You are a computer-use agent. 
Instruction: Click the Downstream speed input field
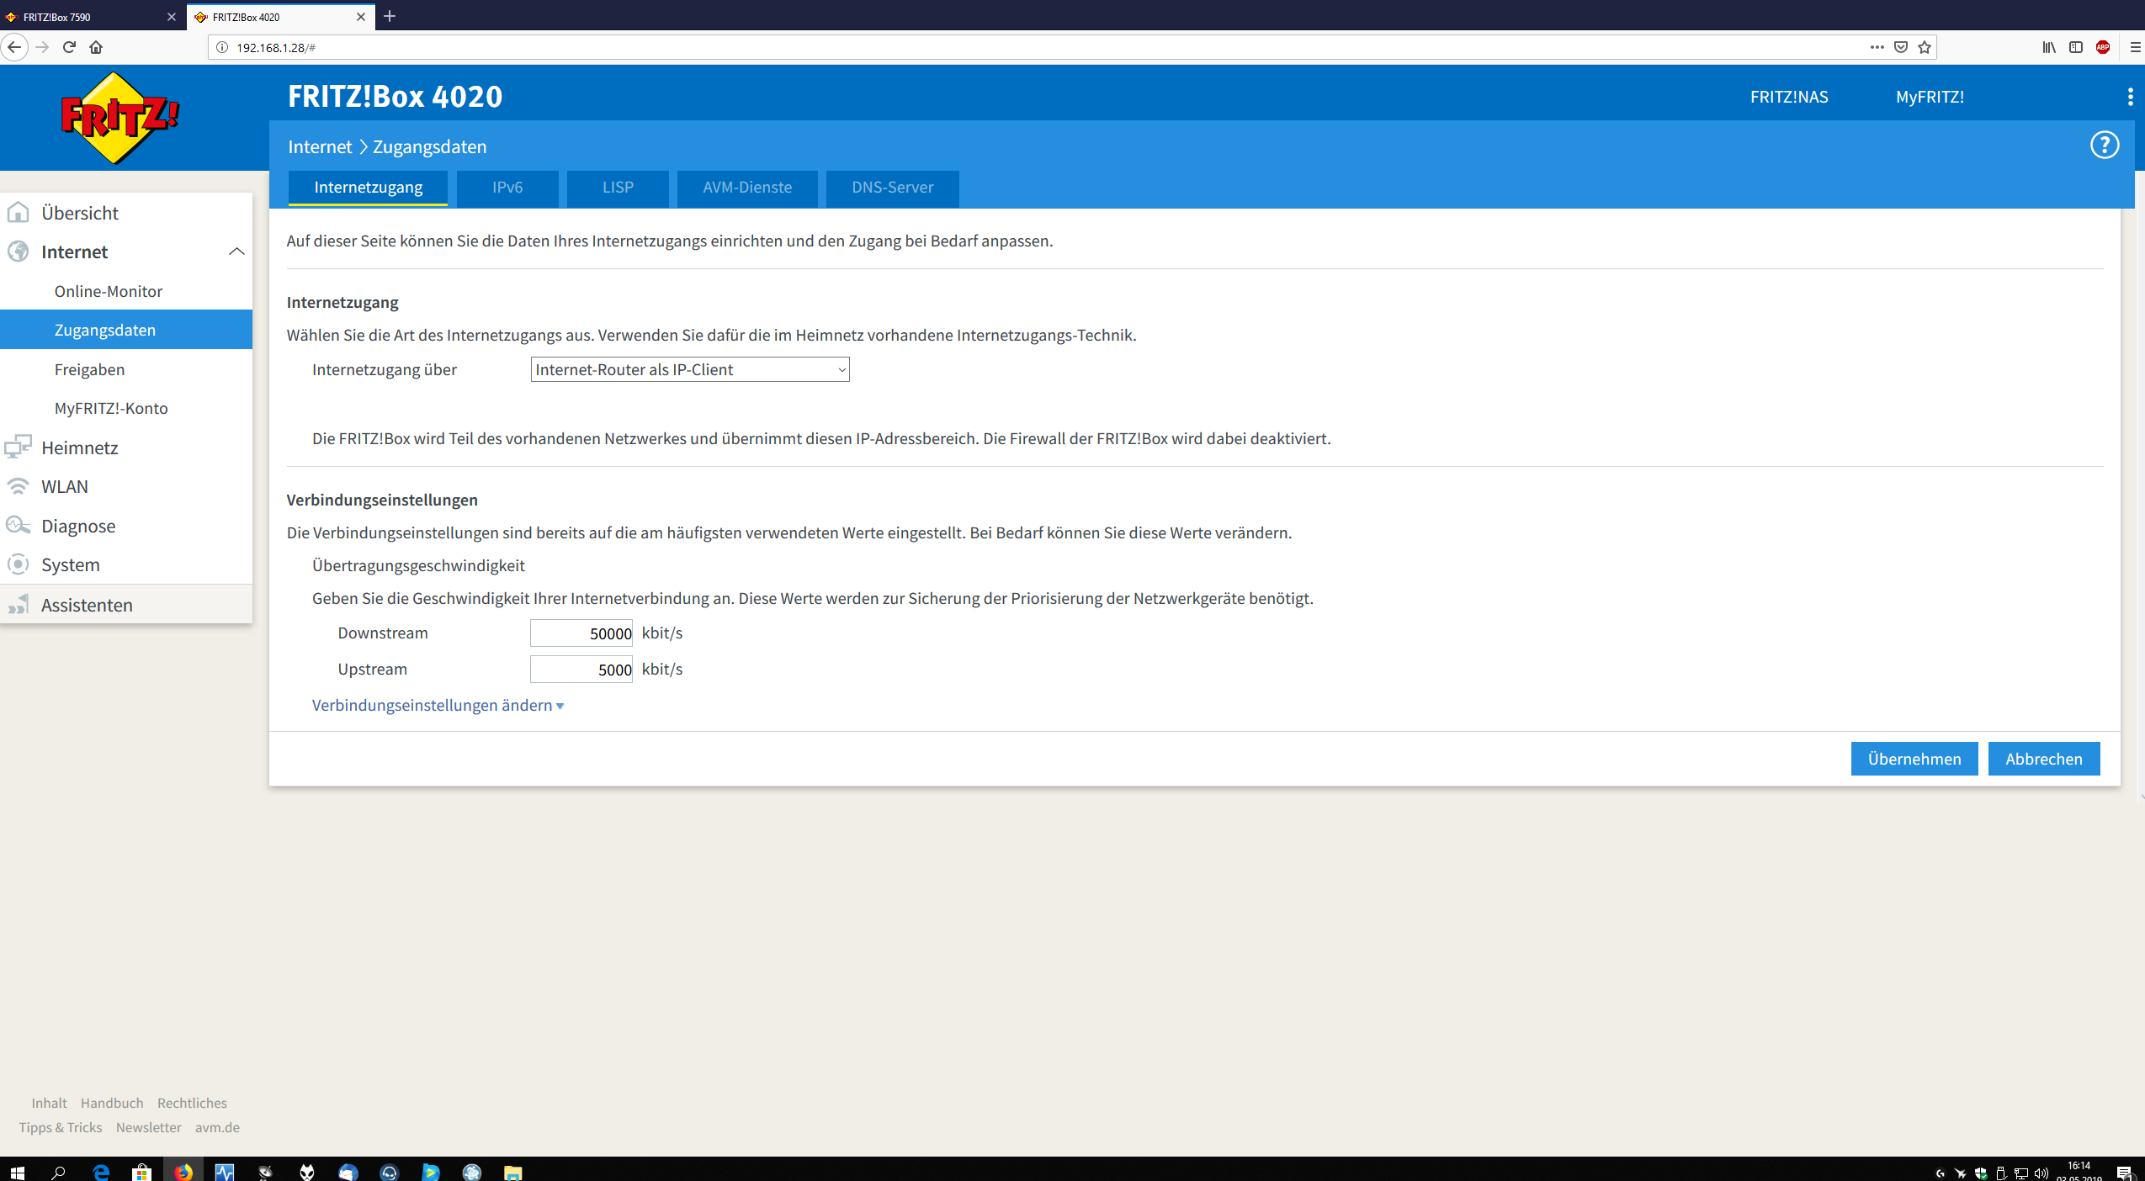pyautogui.click(x=581, y=633)
